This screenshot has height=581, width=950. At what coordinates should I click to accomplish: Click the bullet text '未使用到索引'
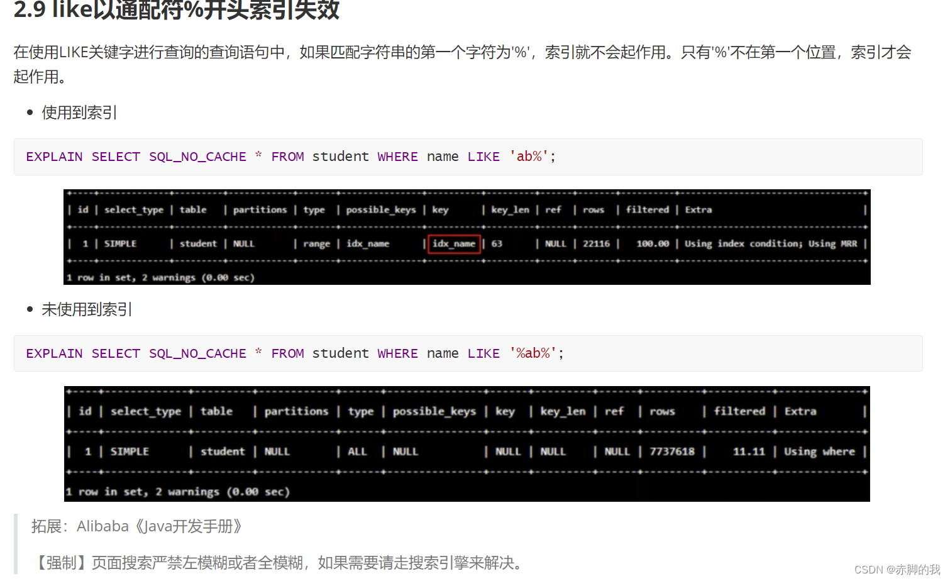click(87, 309)
